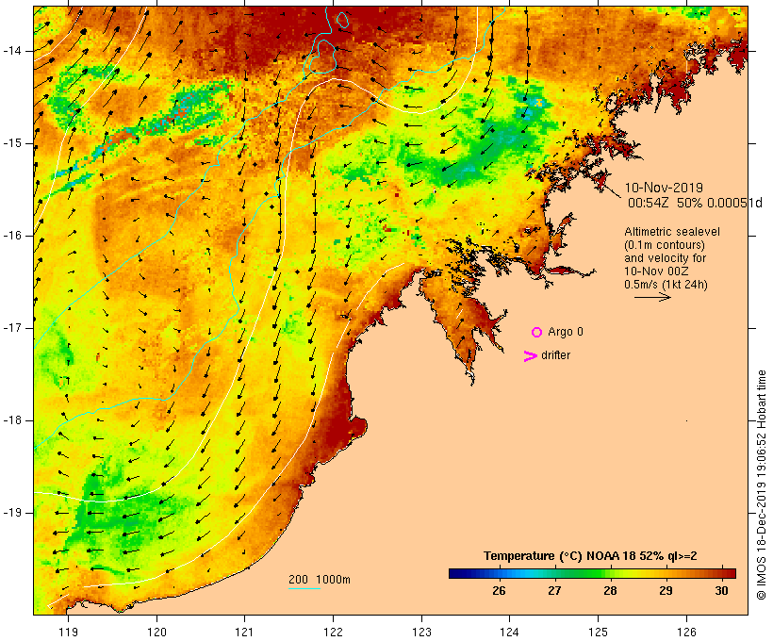Click latitude axis label '-18'
Image resolution: width=773 pixels, height=641 pixels.
click(x=12, y=420)
